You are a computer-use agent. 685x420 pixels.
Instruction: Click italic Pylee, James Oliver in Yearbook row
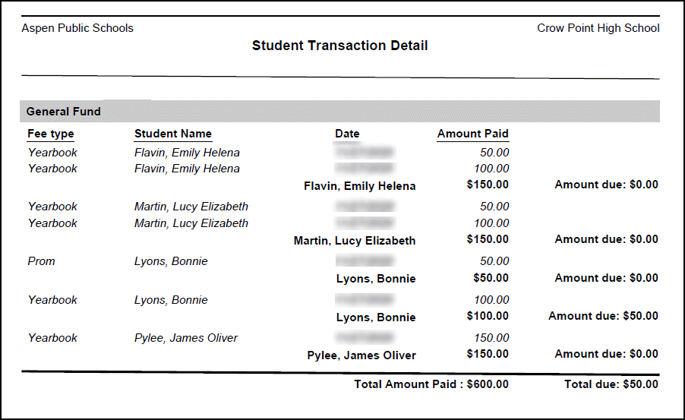186,338
